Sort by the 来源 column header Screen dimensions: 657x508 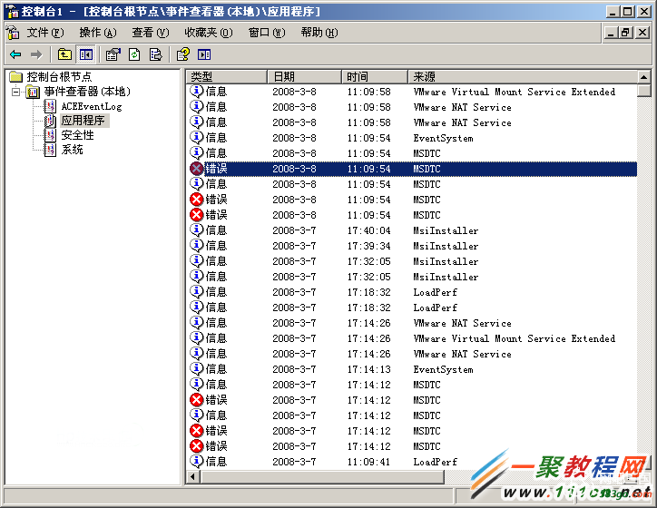click(x=523, y=76)
